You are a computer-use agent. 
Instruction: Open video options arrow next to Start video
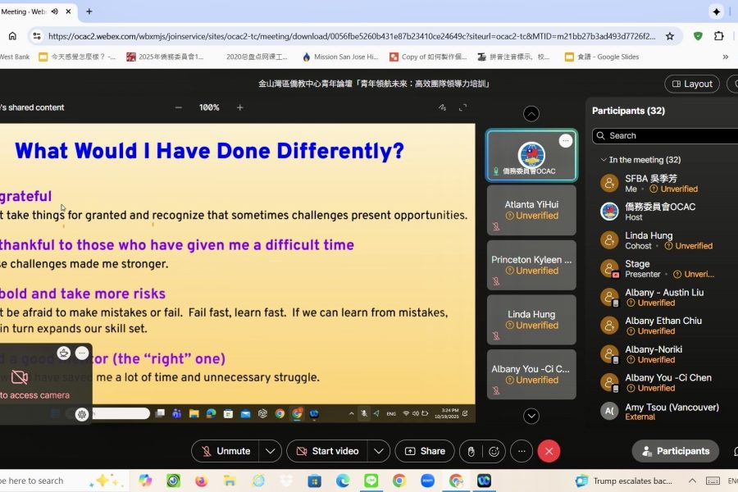pyautogui.click(x=378, y=451)
